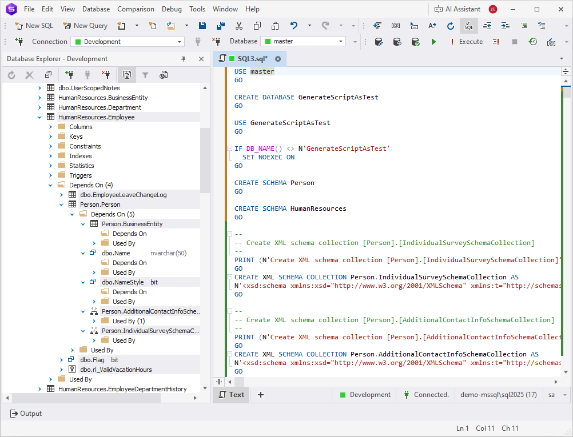Open the Undo history dropdown arrow
573x437 pixels.
[x=309, y=26]
